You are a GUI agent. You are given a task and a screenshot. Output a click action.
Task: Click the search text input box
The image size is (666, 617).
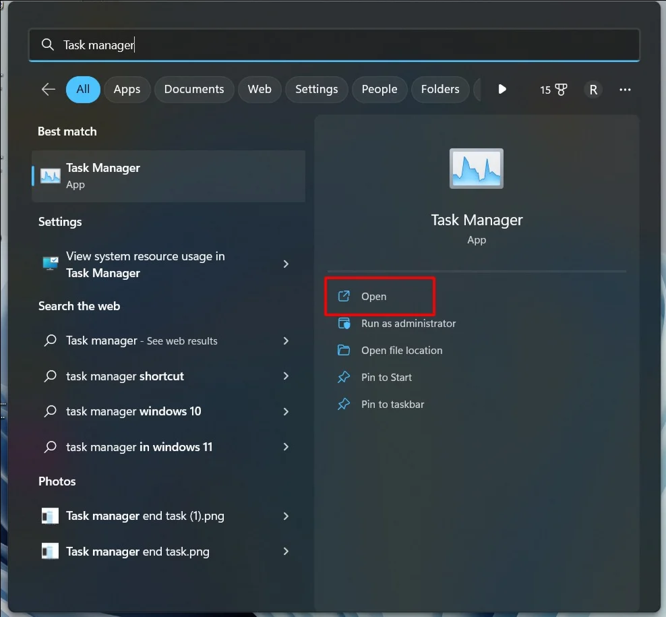(x=337, y=45)
